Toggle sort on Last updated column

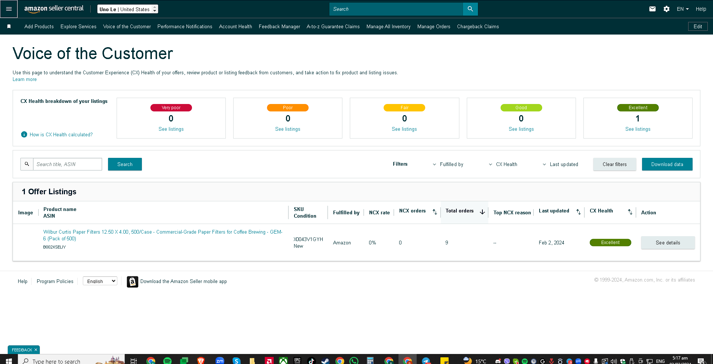(x=579, y=212)
